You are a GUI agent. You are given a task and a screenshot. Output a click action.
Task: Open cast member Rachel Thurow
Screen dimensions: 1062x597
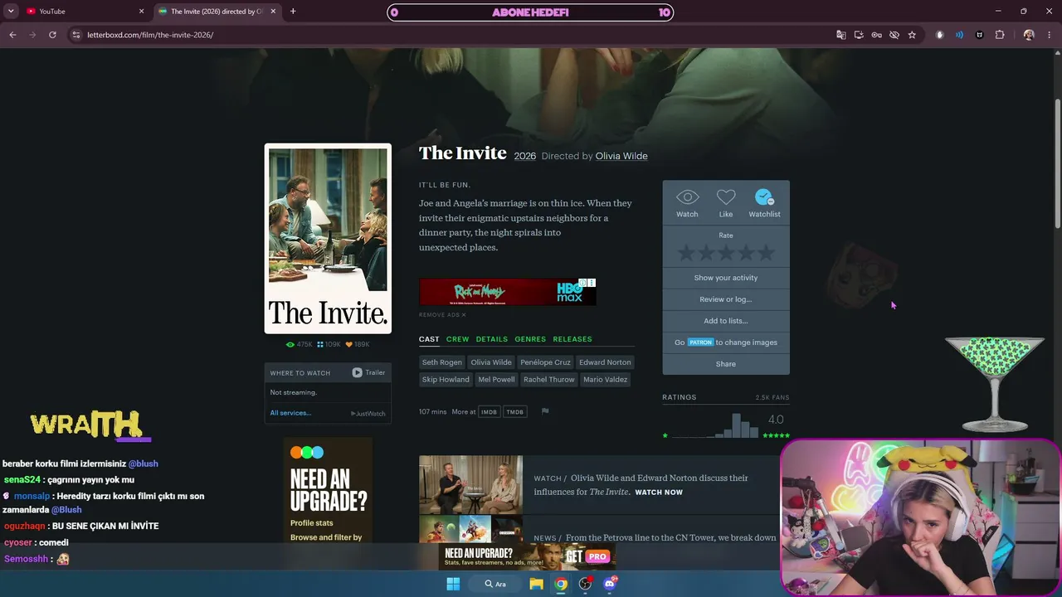(x=548, y=380)
